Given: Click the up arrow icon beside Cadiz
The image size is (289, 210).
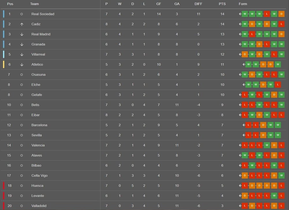Looking at the screenshot, I should point(22,24).
